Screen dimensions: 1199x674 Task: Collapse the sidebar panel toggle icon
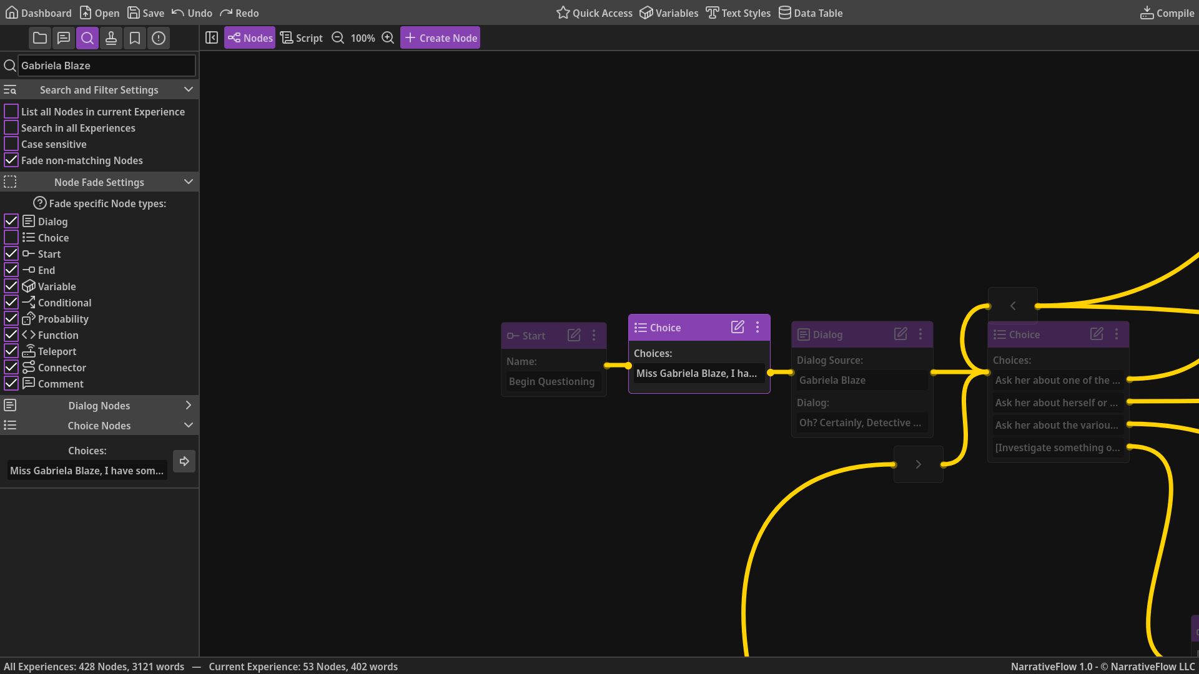pos(212,38)
